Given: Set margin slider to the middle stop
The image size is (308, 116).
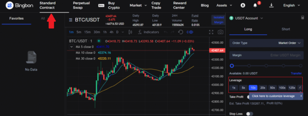Looking at the screenshot, I should click(x=266, y=65).
